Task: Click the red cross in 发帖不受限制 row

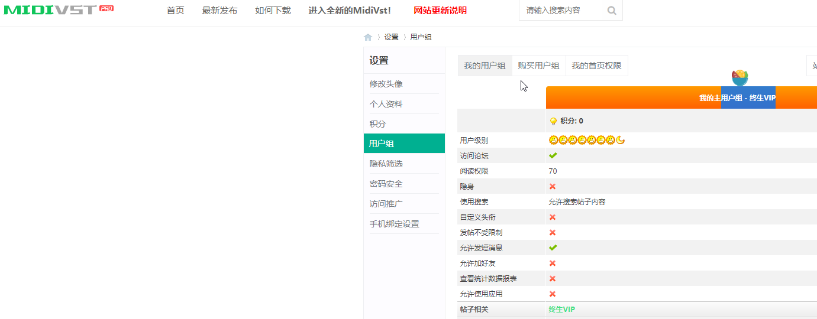Action: (x=553, y=232)
